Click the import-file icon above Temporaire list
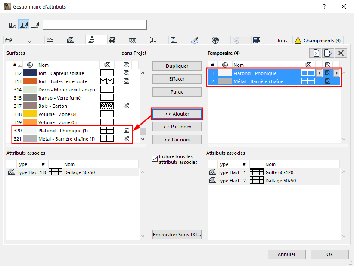The height and width of the screenshot is (266, 354). (x=315, y=53)
